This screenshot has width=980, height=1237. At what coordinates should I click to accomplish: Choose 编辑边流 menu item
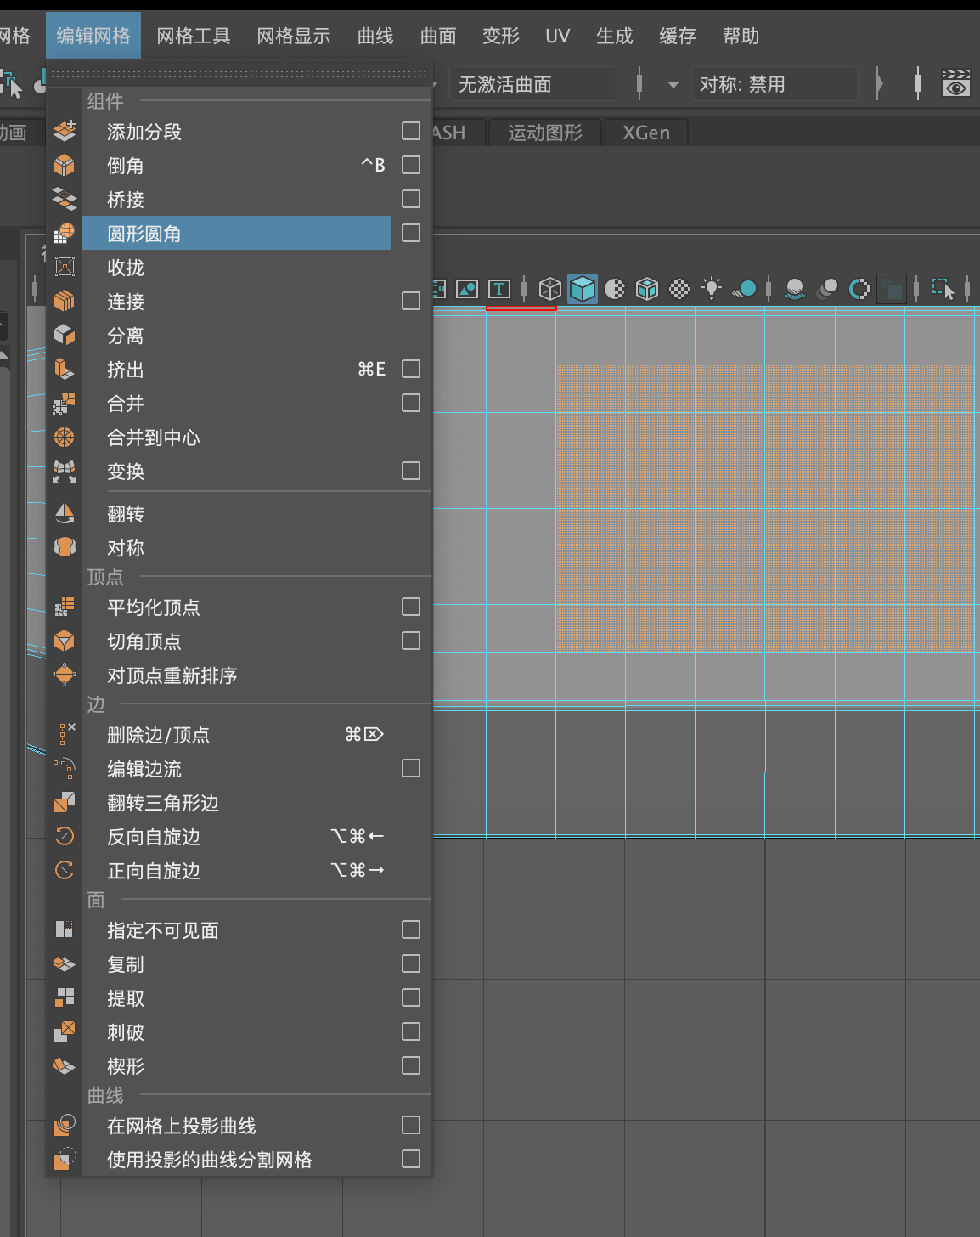(236, 768)
